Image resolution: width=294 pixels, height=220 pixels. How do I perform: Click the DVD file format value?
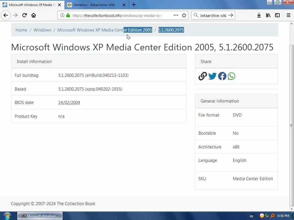click(237, 115)
